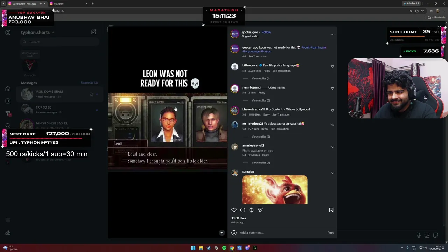Open the #reels hashtag in the caption

tap(306, 47)
